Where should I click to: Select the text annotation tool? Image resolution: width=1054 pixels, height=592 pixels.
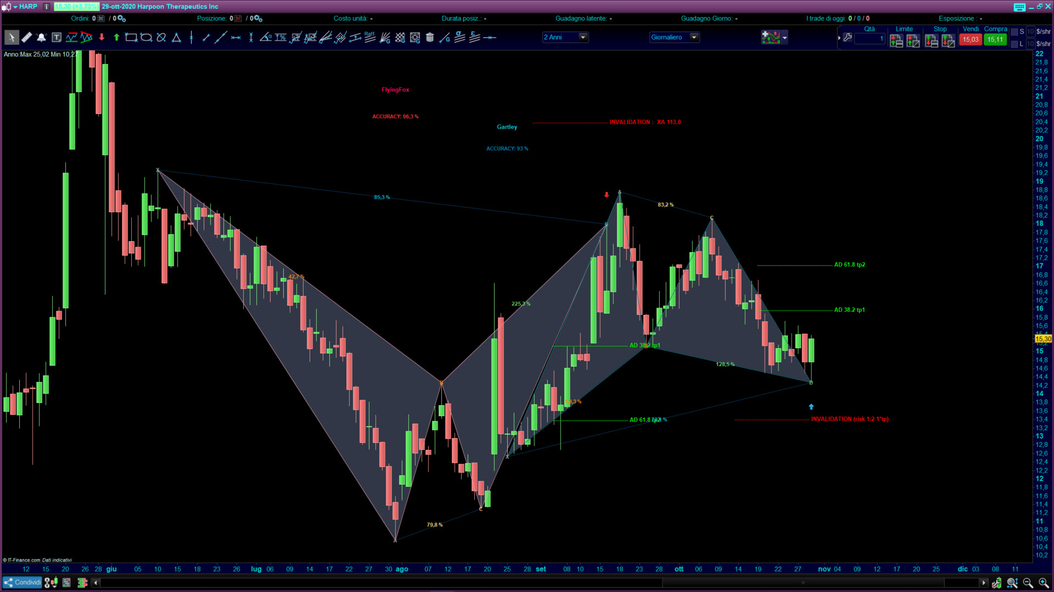click(57, 37)
